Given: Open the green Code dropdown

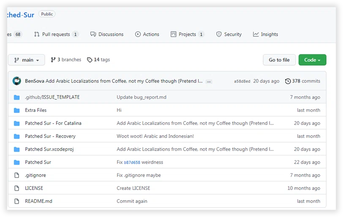Looking at the screenshot, I should click(x=312, y=60).
